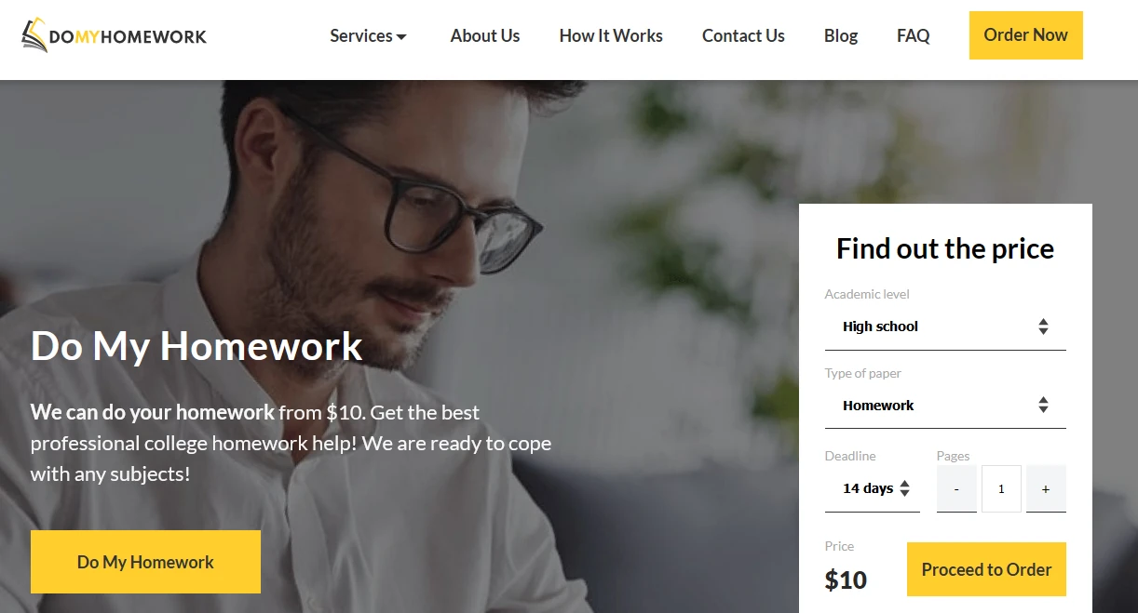Go to the About Us page
This screenshot has width=1138, height=613.
point(485,36)
